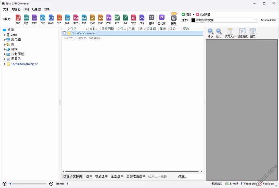The width and height of the screenshot is (279, 188).
Task: Expand the Libraries (库) node
Action: point(5,45)
